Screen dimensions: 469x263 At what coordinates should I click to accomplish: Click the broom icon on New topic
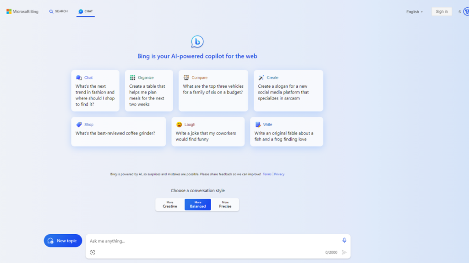[50, 241]
